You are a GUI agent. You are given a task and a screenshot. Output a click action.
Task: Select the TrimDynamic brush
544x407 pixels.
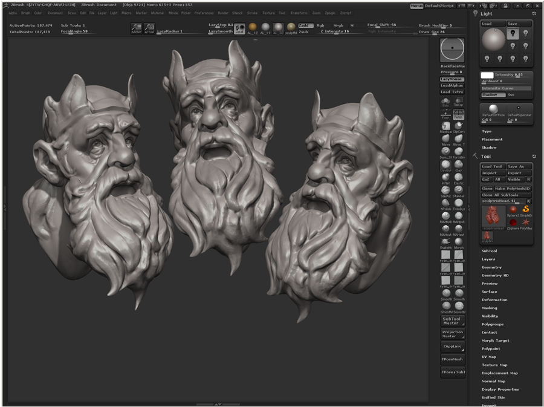coord(459,203)
